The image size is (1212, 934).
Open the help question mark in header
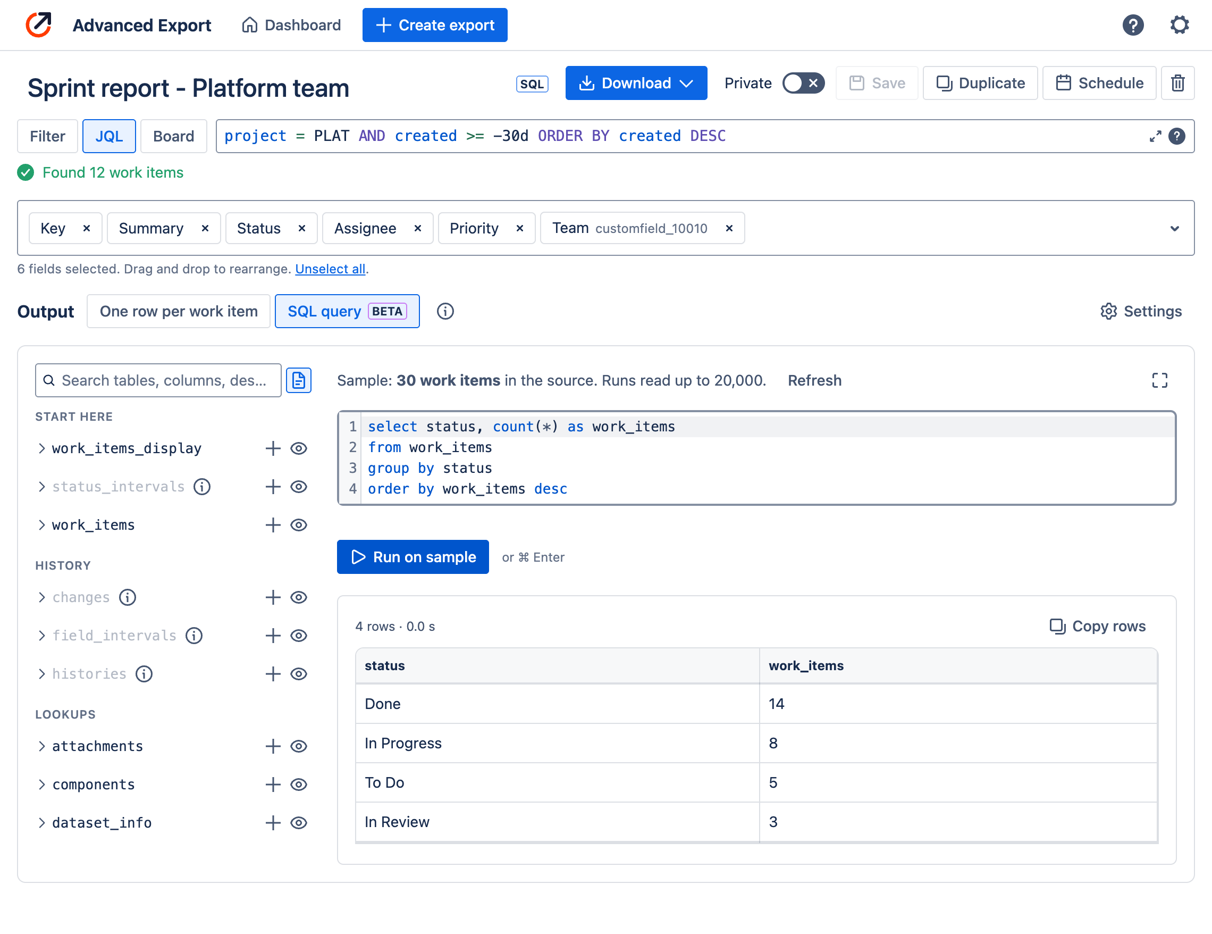1133,25
